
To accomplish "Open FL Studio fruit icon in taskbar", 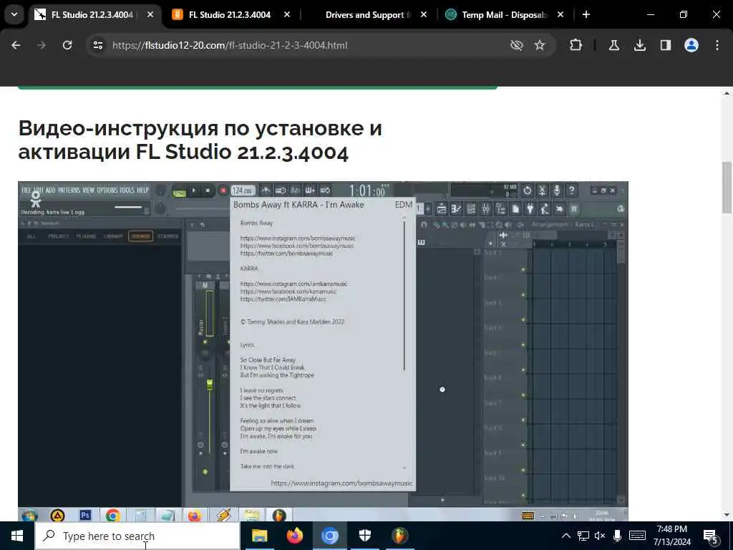I will click(399, 536).
